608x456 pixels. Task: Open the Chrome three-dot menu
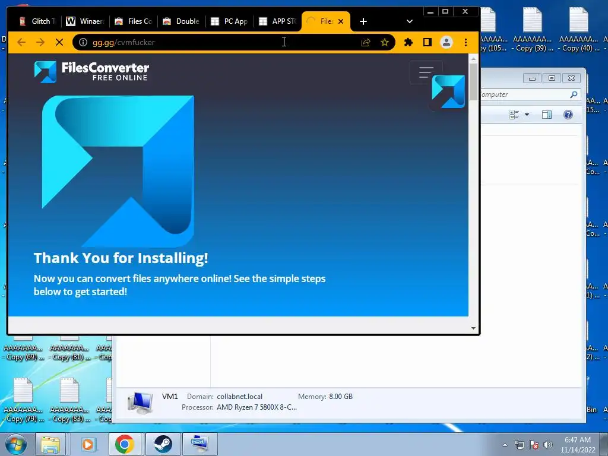[465, 42]
